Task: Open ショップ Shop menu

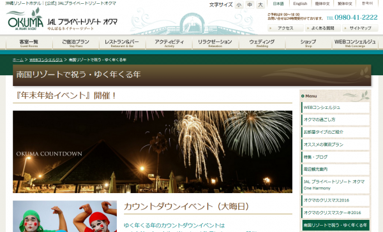Action: [x=308, y=43]
